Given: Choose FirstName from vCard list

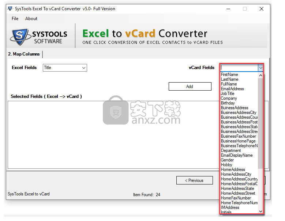Looking at the screenshot, I should [x=229, y=75].
